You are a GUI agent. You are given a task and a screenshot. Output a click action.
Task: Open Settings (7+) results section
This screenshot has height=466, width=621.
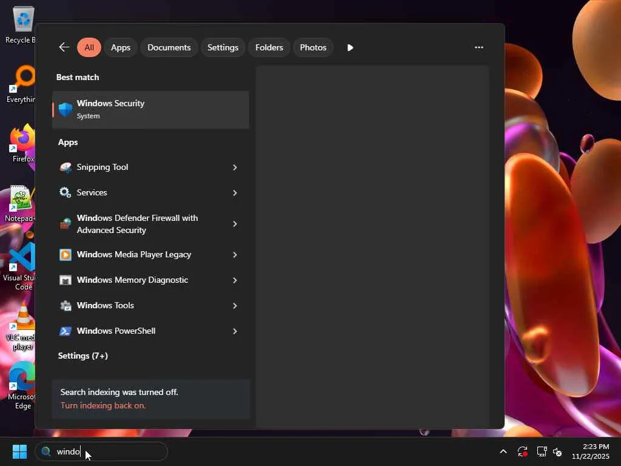pos(82,356)
